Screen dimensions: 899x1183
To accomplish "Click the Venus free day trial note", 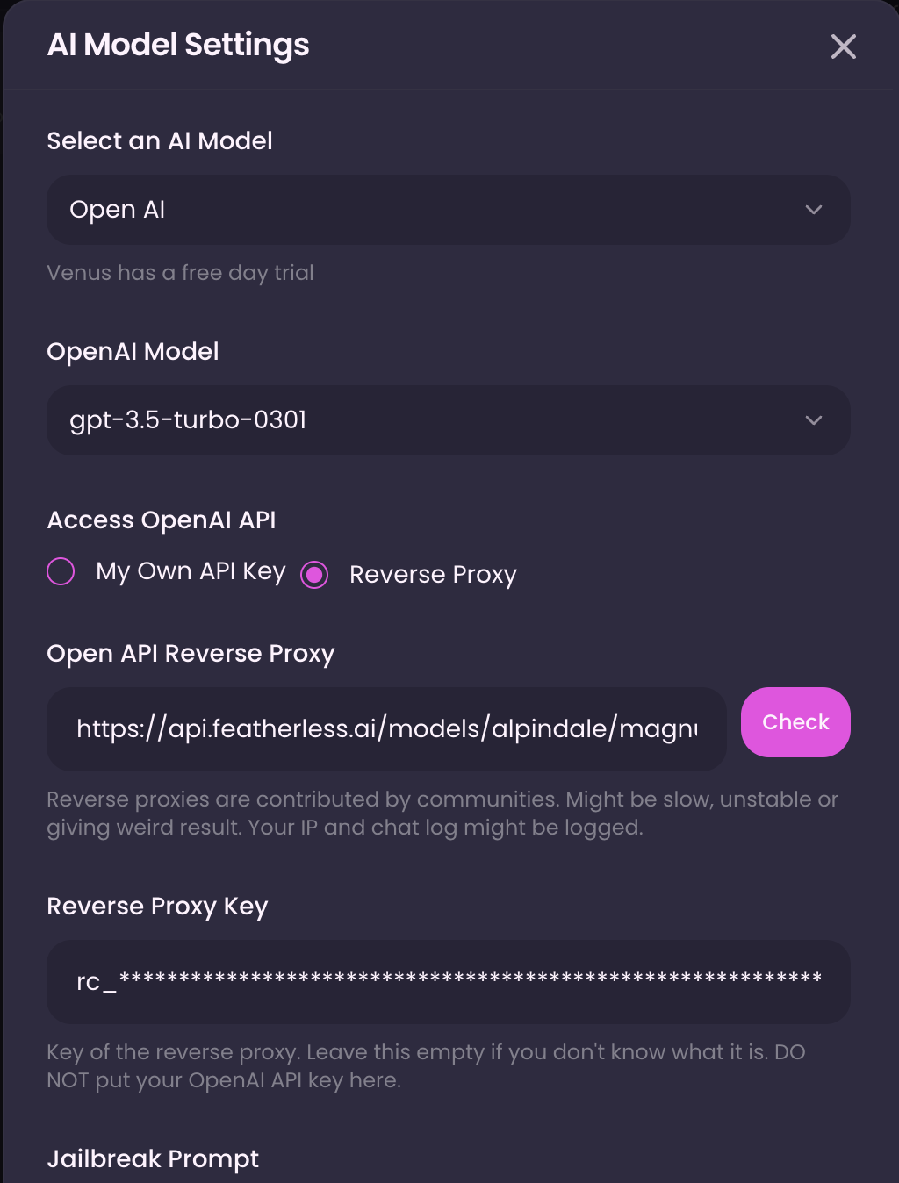I will click(x=180, y=273).
